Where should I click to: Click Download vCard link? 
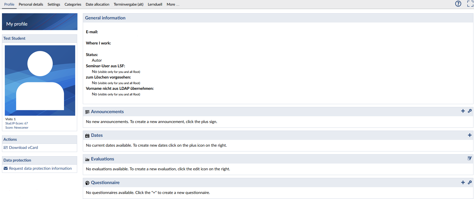23,147
